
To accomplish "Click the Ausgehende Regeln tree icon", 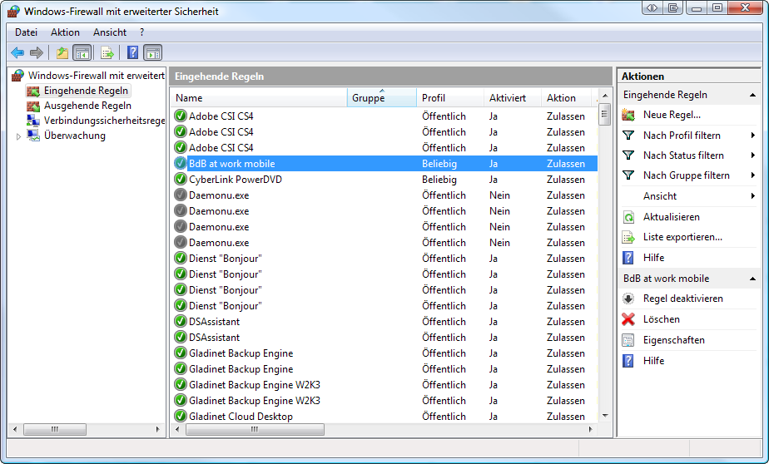I will (x=33, y=106).
